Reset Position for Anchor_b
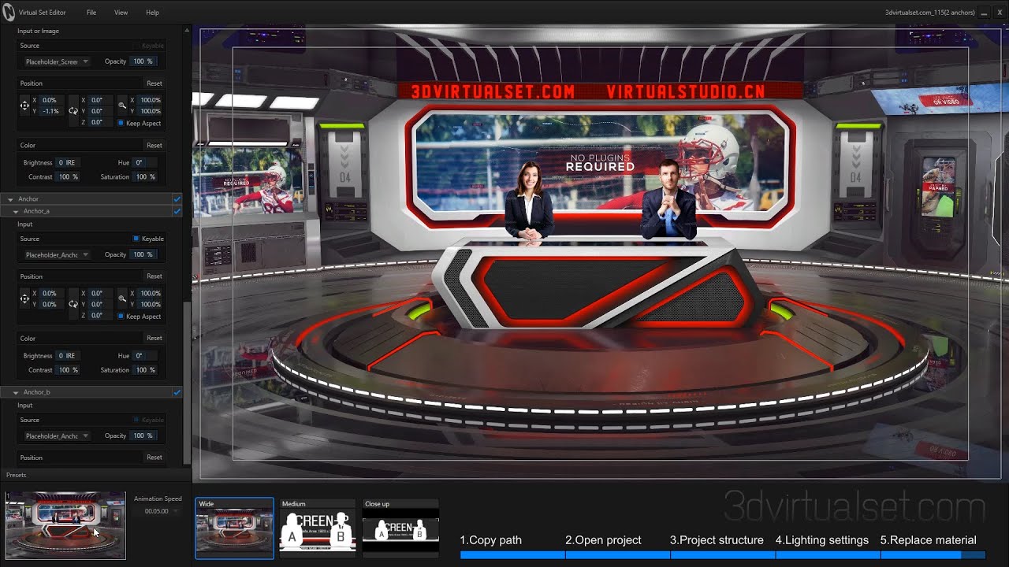This screenshot has height=567, width=1009. coord(155,458)
